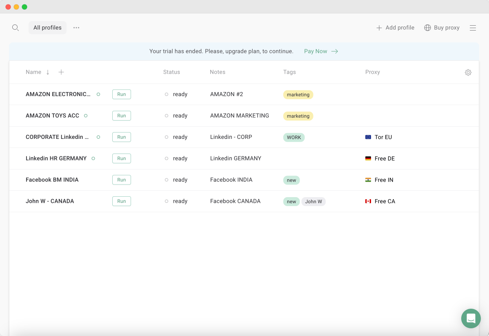Click the Proxy column header
This screenshot has width=489, height=336.
(372, 72)
